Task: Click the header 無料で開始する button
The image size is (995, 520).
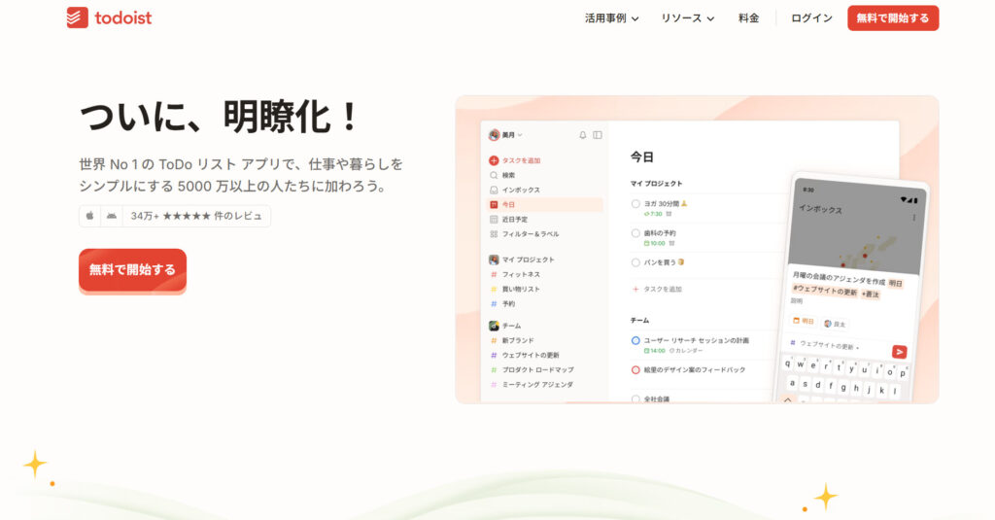Action: pos(893,18)
